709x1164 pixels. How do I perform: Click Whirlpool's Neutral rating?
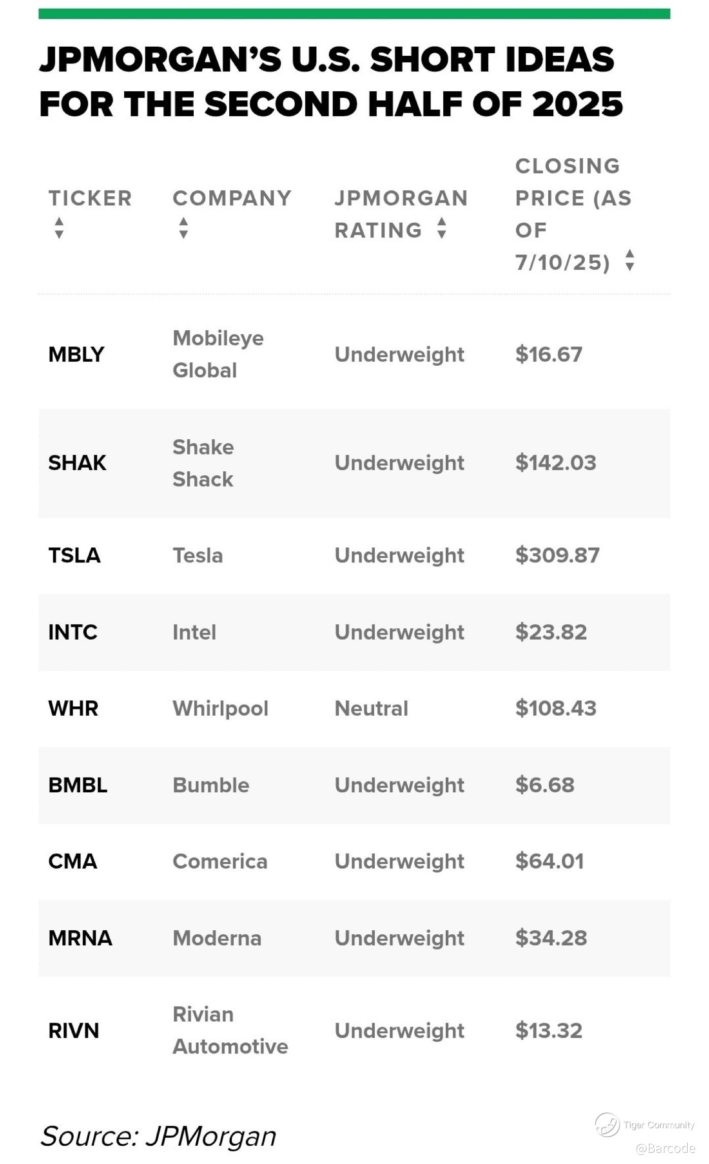coord(371,709)
